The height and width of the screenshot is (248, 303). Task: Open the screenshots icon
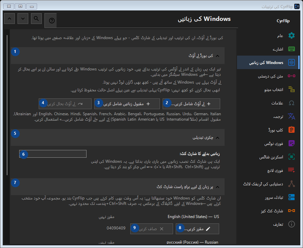click(x=292, y=157)
